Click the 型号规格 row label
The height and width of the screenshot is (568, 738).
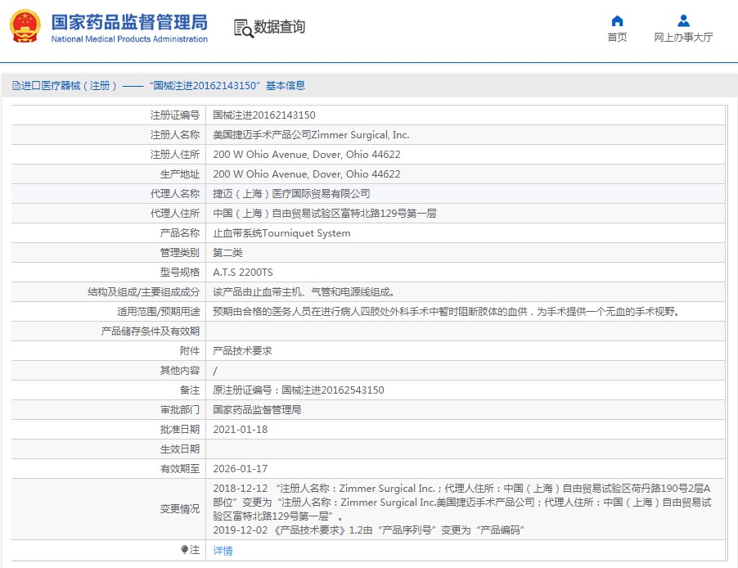(x=180, y=273)
